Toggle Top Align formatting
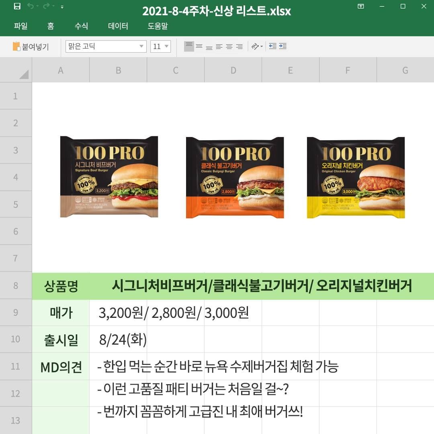The height and width of the screenshot is (434, 434). point(189,46)
